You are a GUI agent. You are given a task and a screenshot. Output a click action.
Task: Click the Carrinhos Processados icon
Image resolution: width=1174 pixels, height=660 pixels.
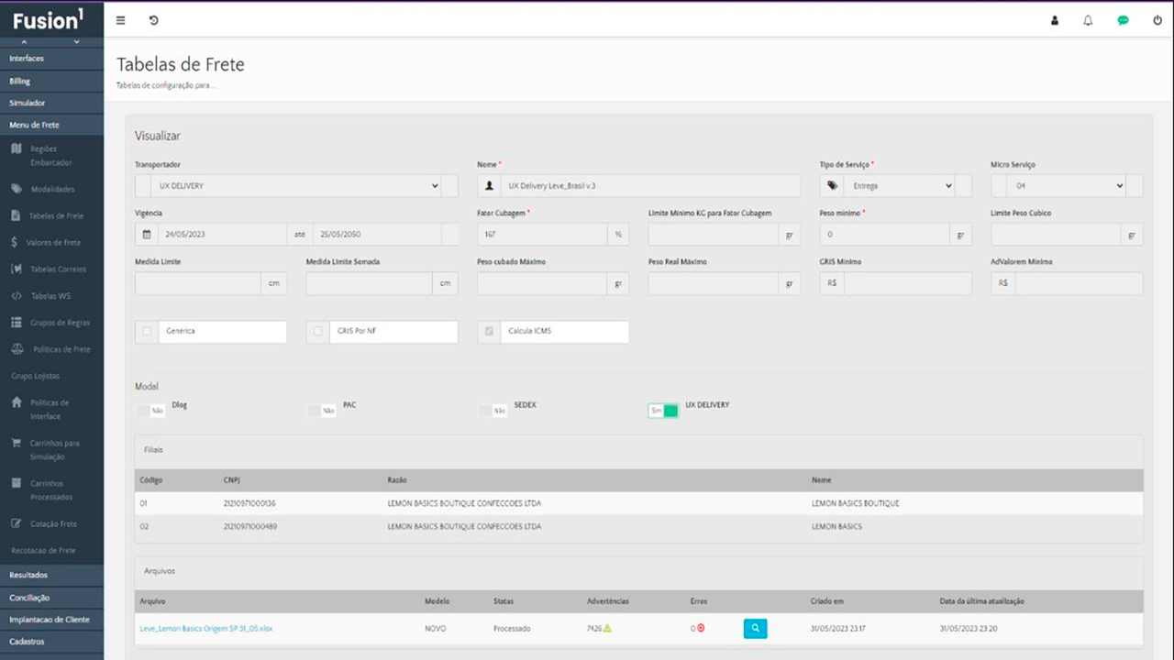pos(17,483)
